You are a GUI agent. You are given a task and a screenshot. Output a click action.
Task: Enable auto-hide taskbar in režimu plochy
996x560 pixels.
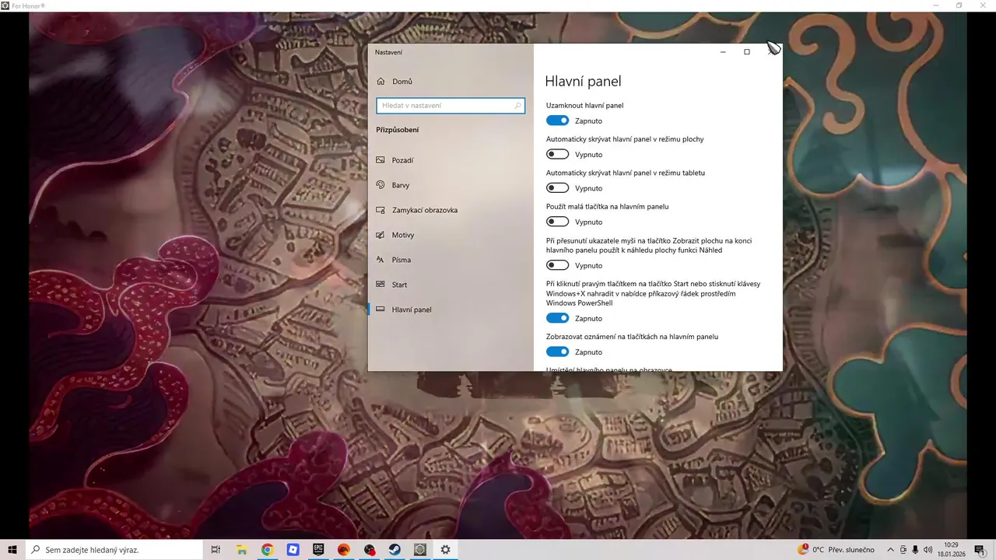pos(557,154)
